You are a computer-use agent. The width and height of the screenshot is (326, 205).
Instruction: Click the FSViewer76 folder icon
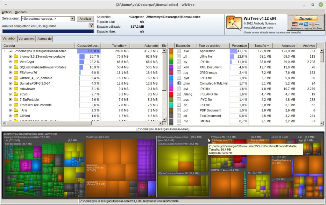coord(16,73)
